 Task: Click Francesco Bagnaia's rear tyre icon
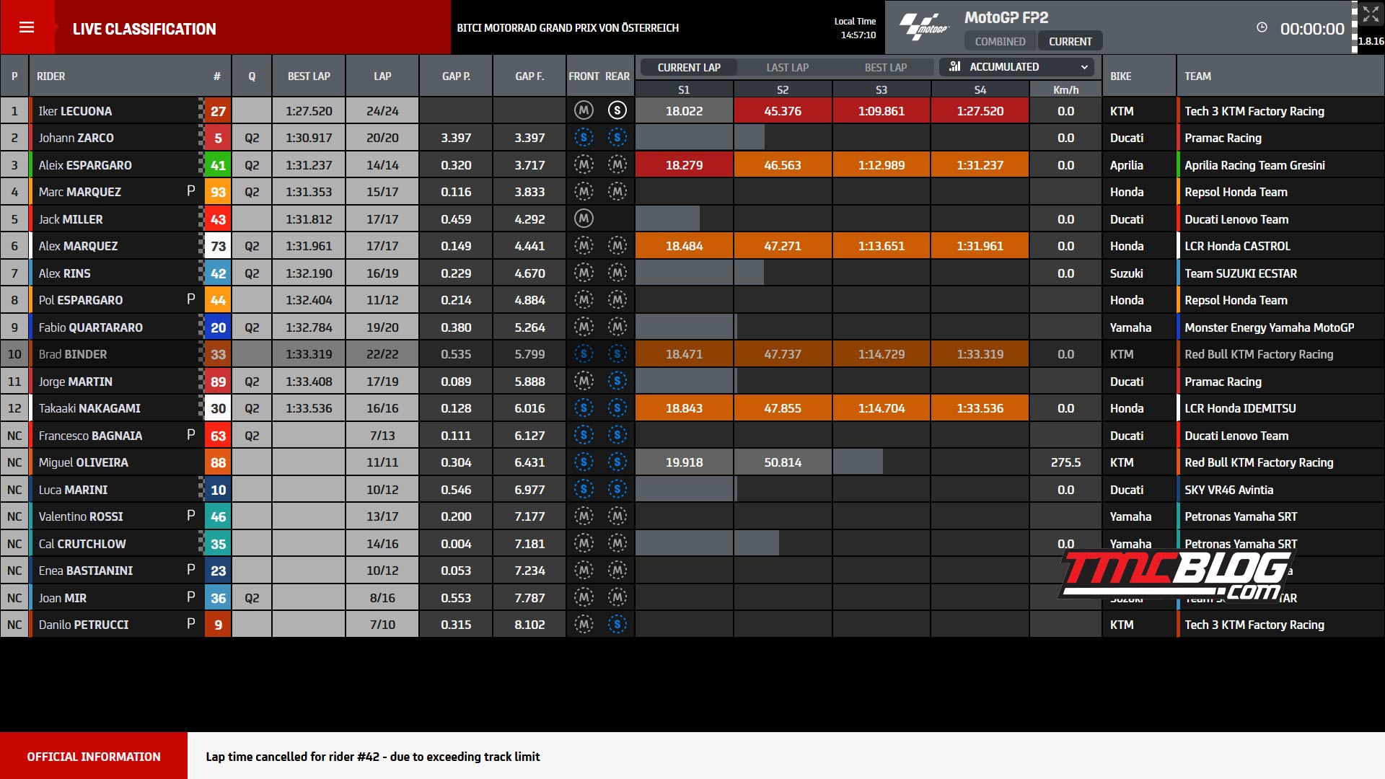click(617, 435)
